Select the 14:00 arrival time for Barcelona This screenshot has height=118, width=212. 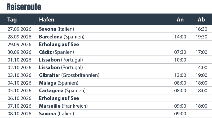pos(180,37)
